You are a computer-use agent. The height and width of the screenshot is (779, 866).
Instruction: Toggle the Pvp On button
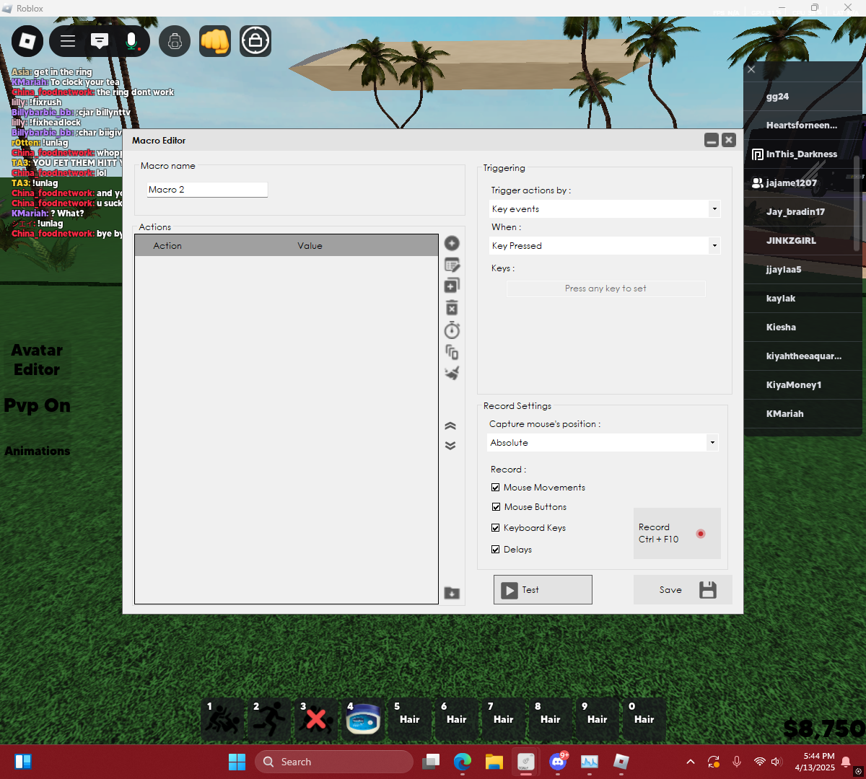38,405
